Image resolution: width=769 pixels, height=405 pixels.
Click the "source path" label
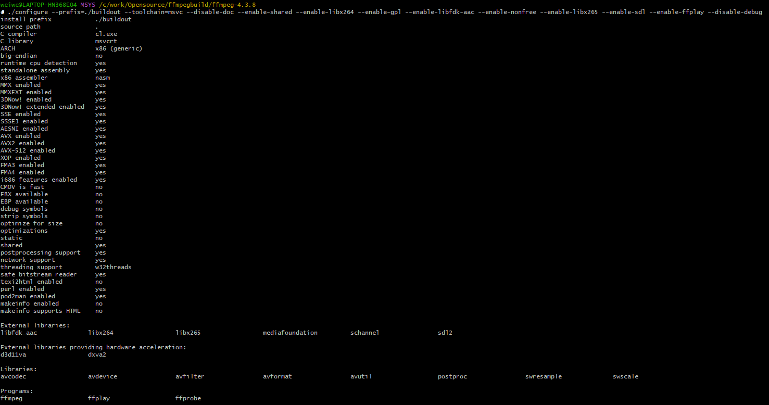[20, 27]
